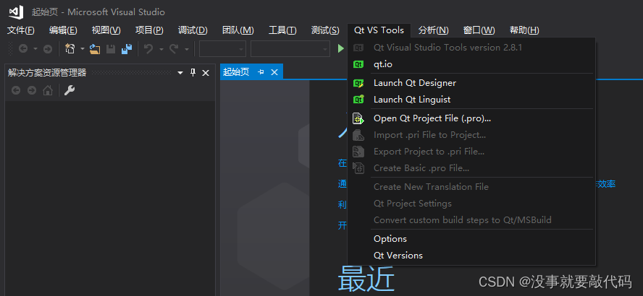Pin the Solution Explorer panel

coord(193,73)
